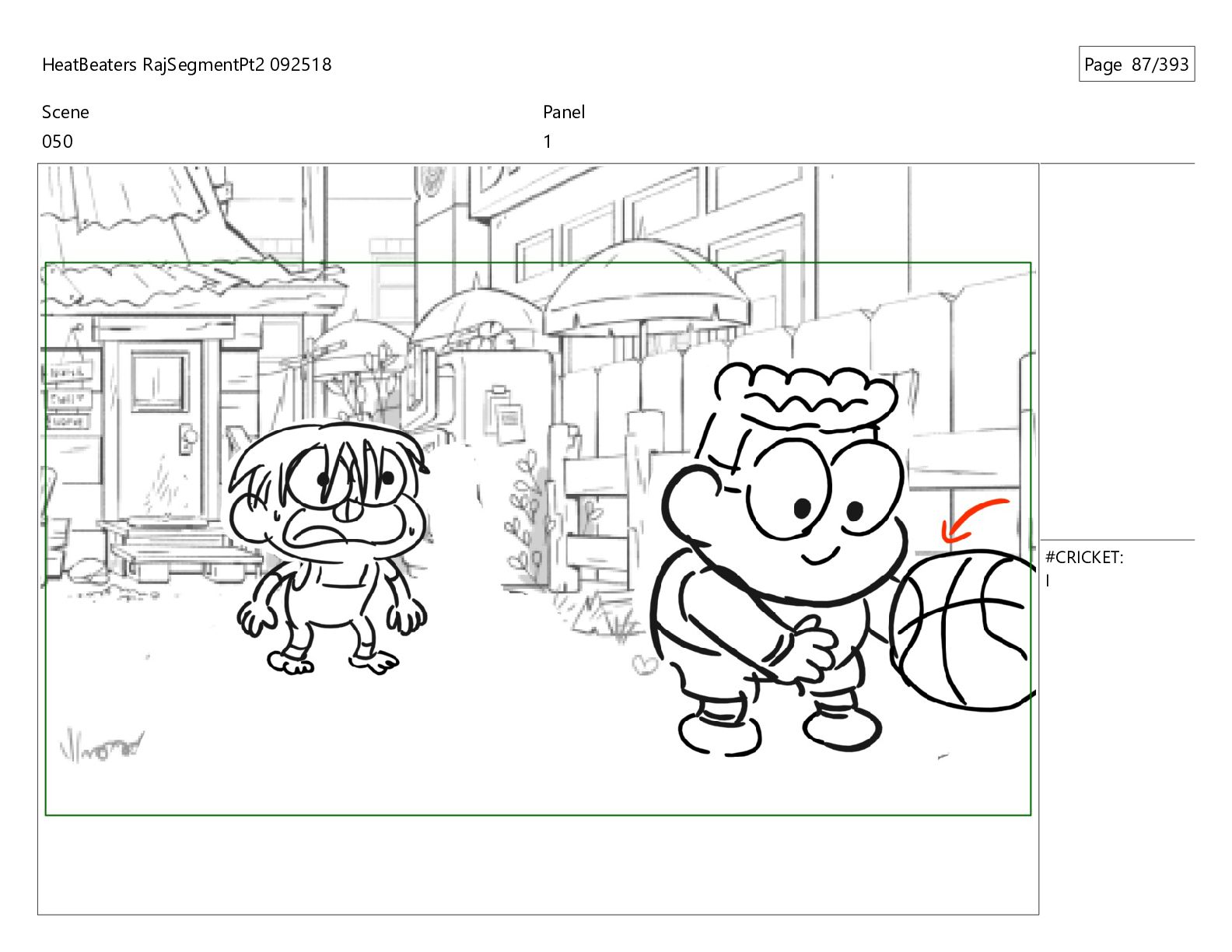This screenshot has height=952, width=1232.
Task: Click the 'Page 87/393' page indicator box
Action: 1136,65
